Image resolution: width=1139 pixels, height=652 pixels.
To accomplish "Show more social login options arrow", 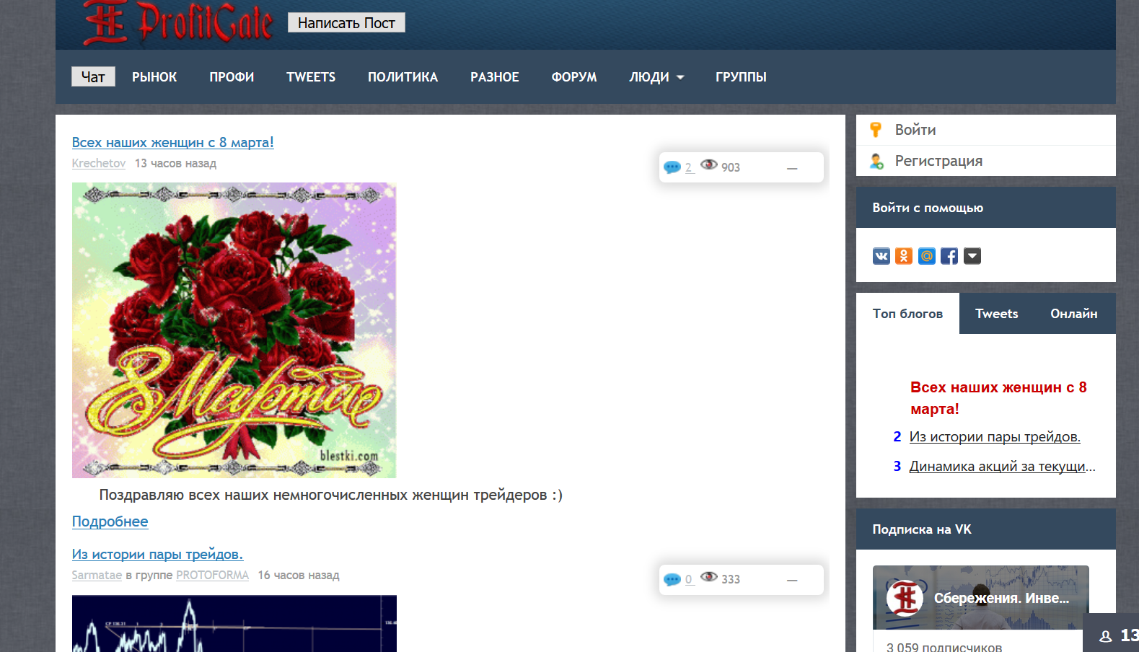I will point(972,256).
